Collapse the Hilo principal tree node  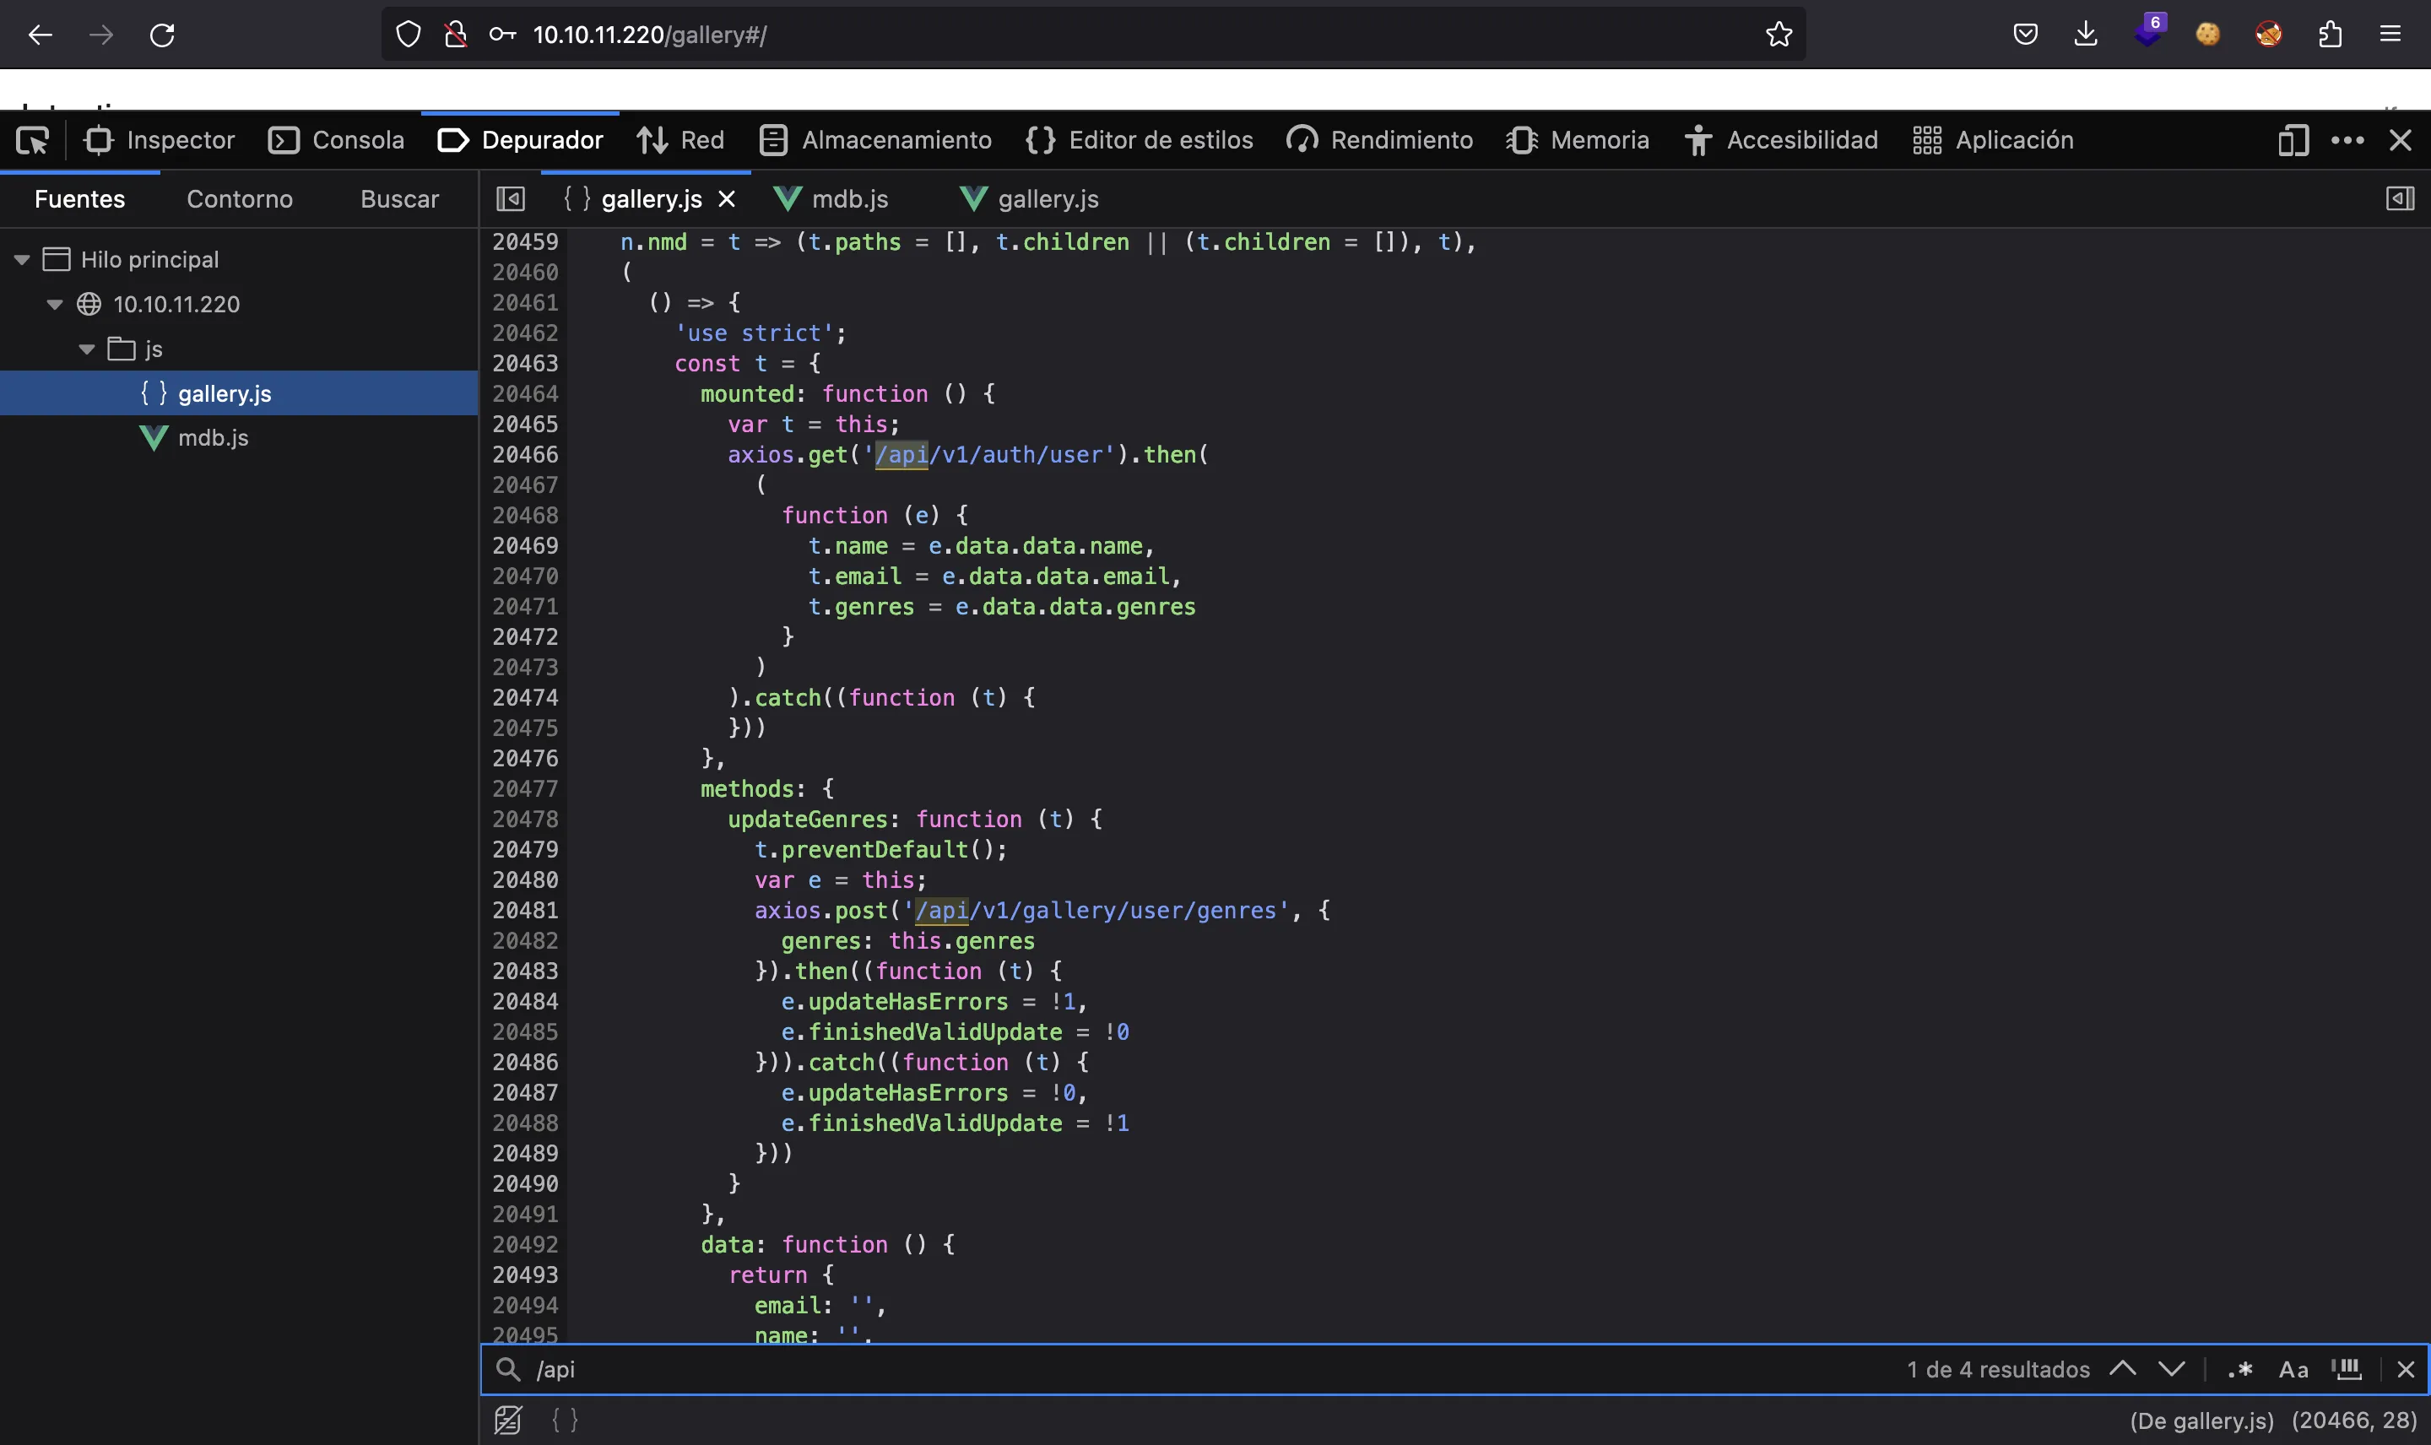point(21,260)
